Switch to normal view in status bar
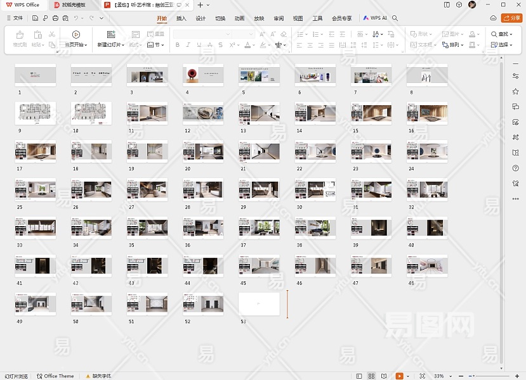Image resolution: width=526 pixels, height=380 pixels. (359, 376)
